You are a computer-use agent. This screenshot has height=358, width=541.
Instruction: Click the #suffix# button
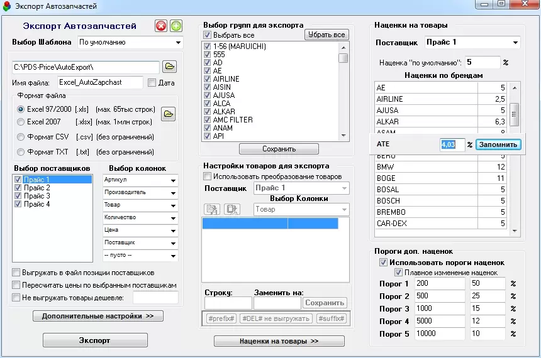click(x=332, y=318)
